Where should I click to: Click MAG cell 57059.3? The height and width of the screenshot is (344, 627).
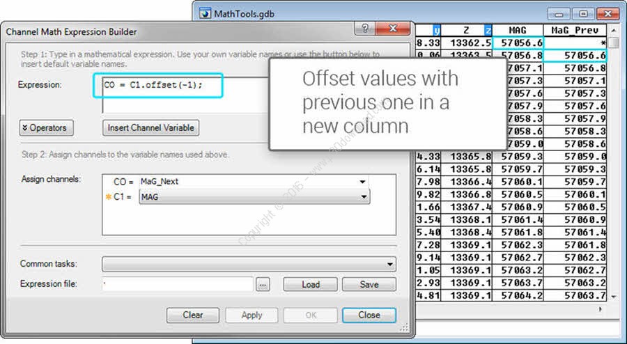click(x=518, y=157)
